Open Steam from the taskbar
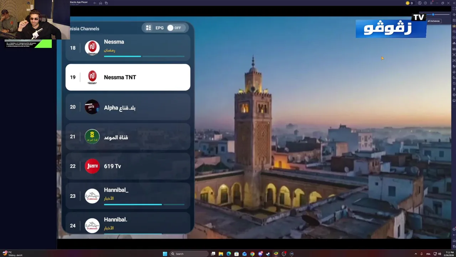 pos(268,254)
